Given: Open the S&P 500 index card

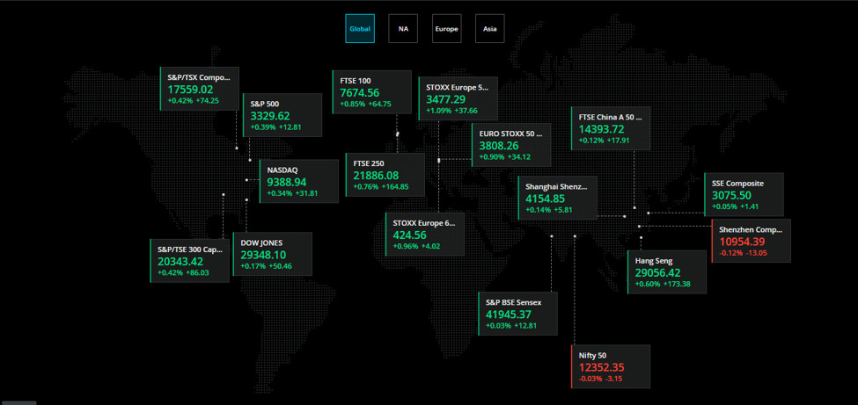Looking at the screenshot, I should click(282, 115).
